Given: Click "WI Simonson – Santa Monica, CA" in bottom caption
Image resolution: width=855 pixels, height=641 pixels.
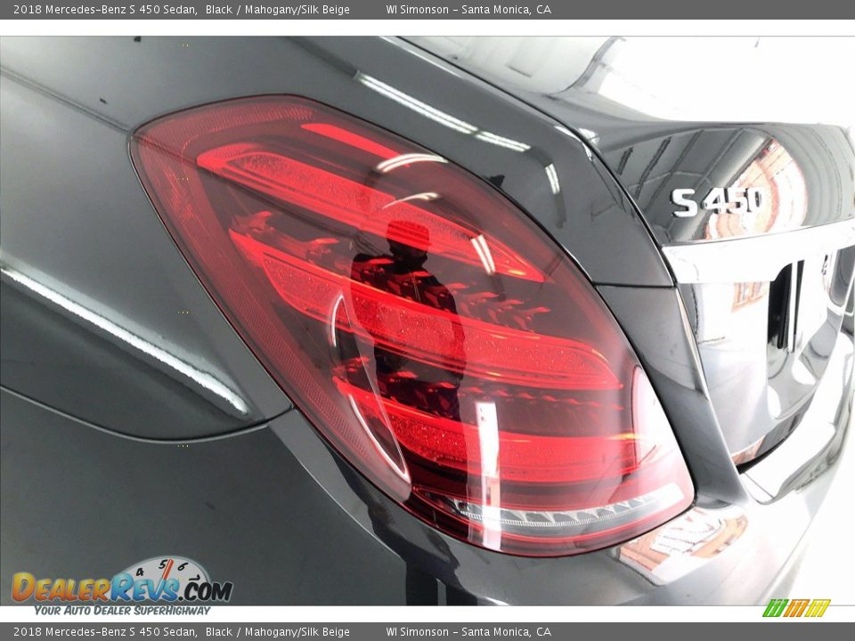Looking at the screenshot, I should pyautogui.click(x=468, y=632).
